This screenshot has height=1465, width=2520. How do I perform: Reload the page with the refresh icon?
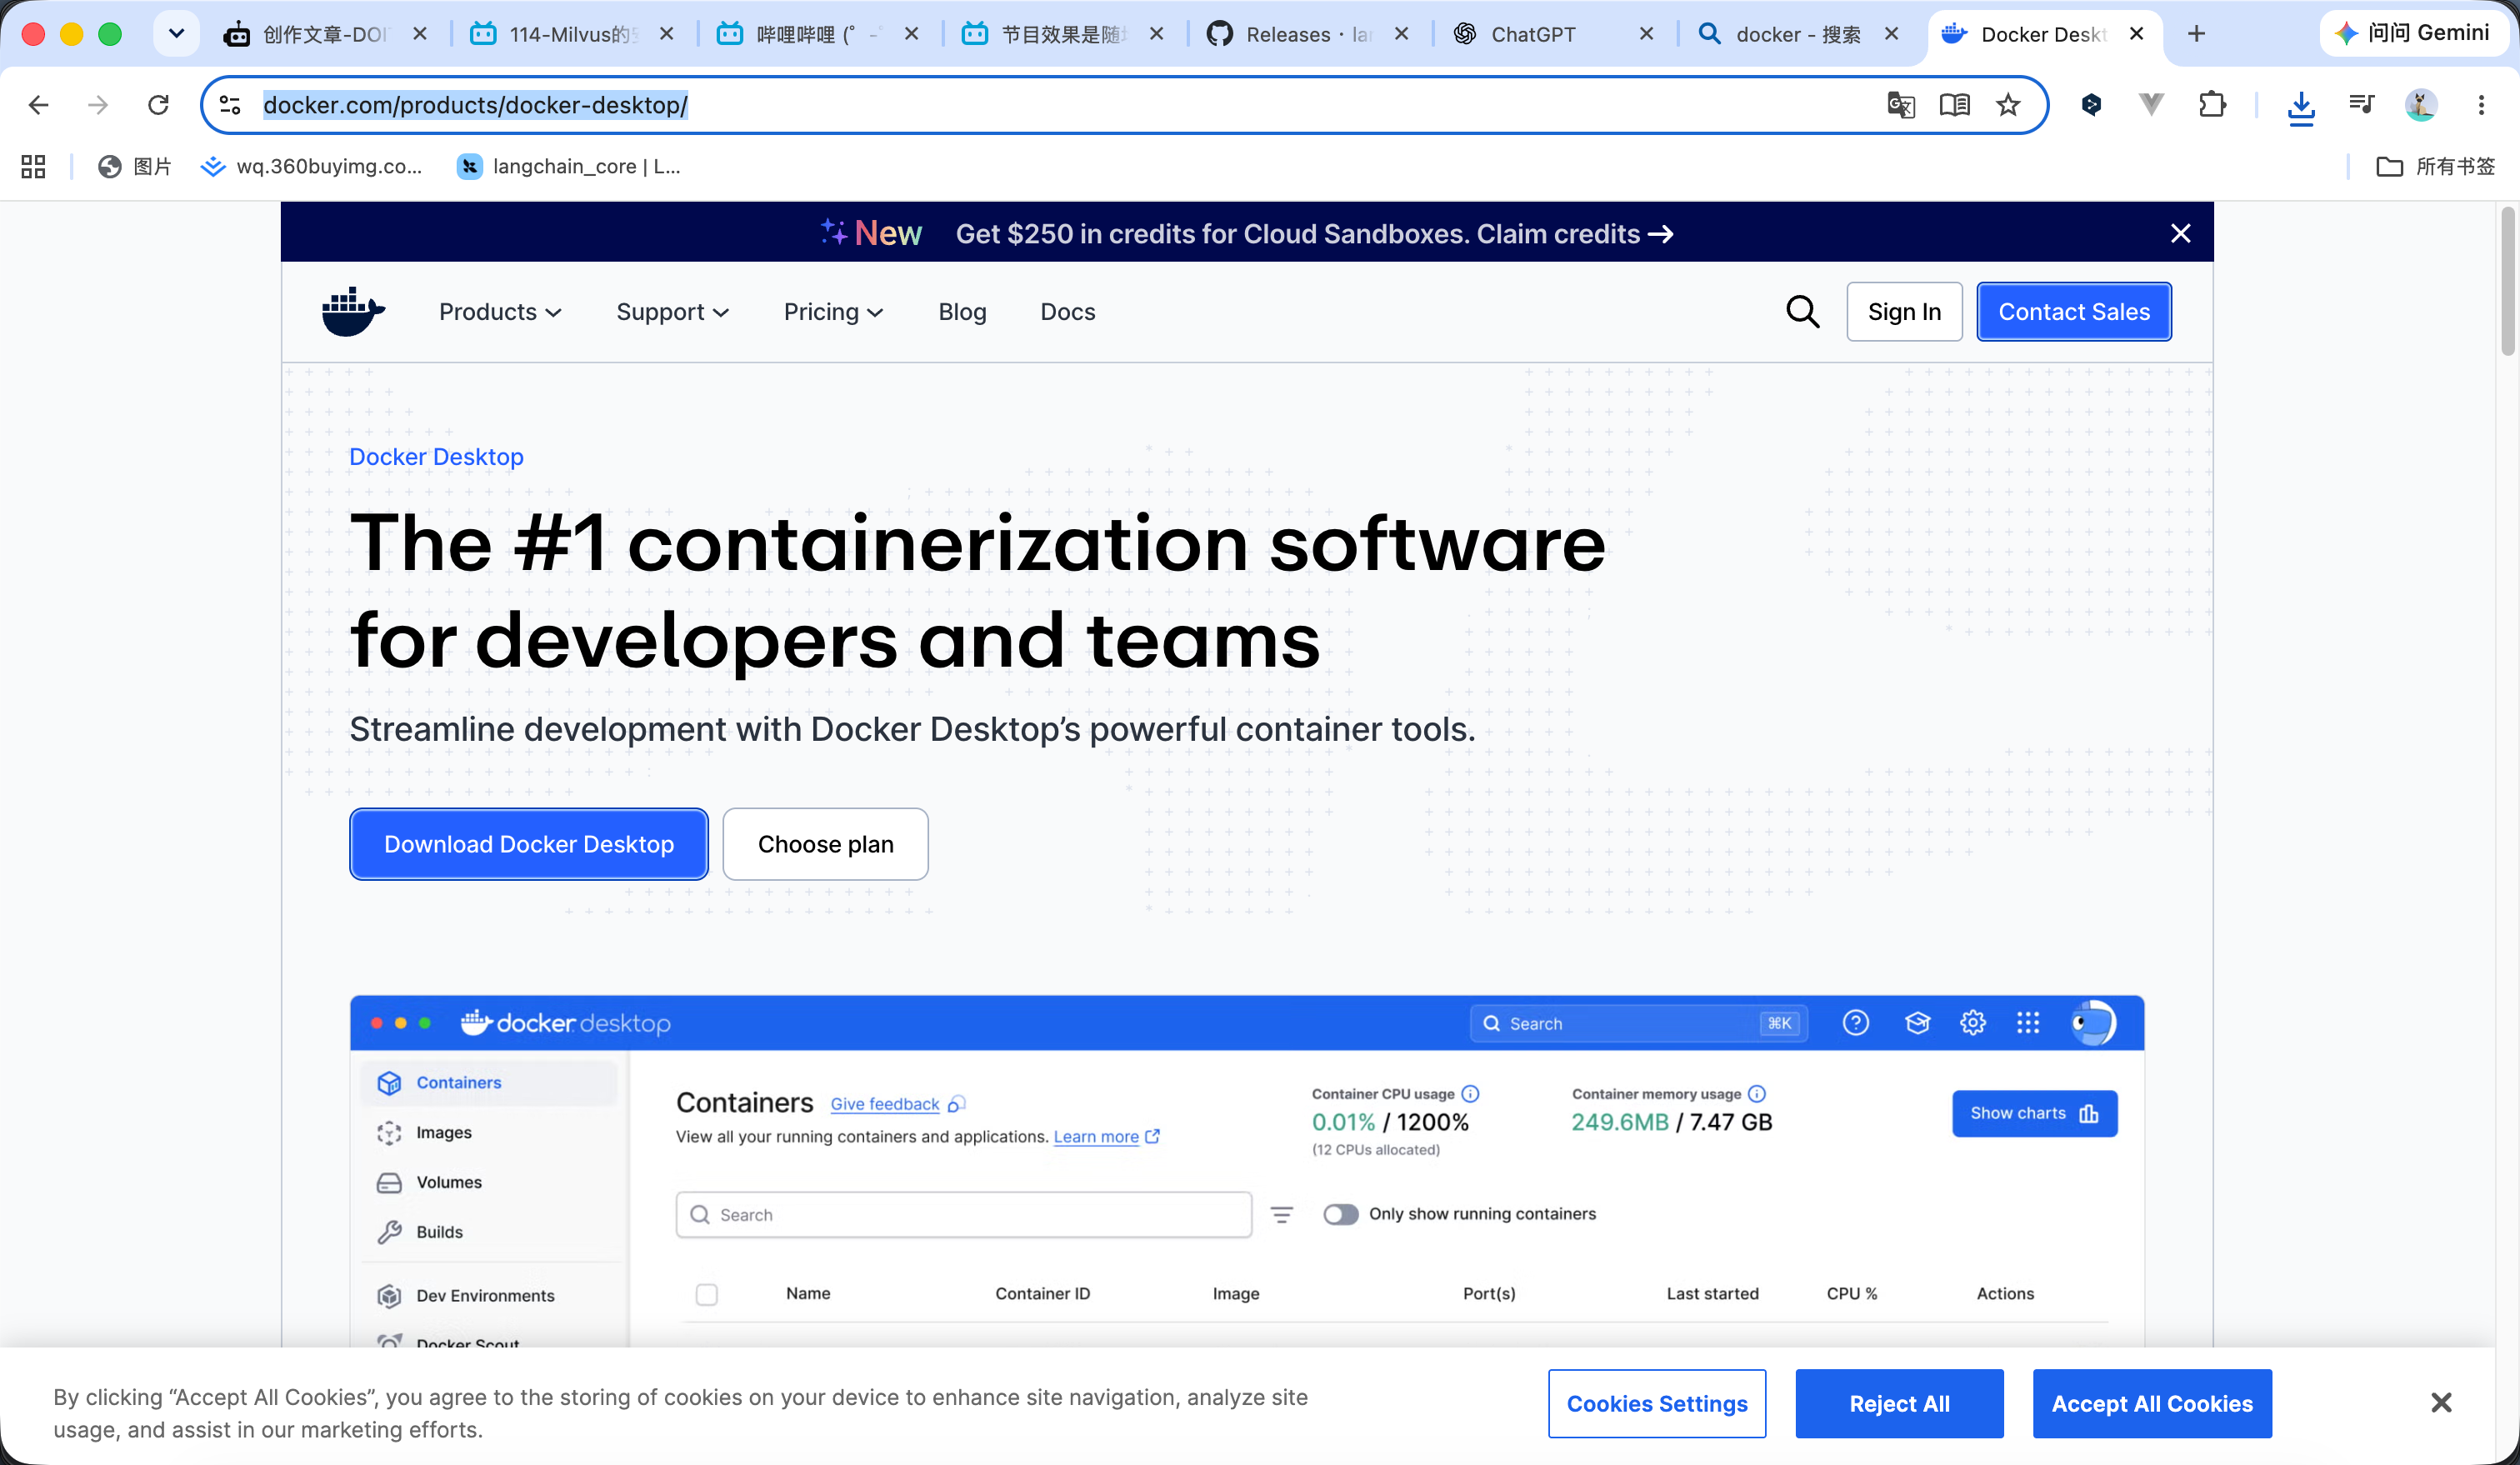pos(158,104)
